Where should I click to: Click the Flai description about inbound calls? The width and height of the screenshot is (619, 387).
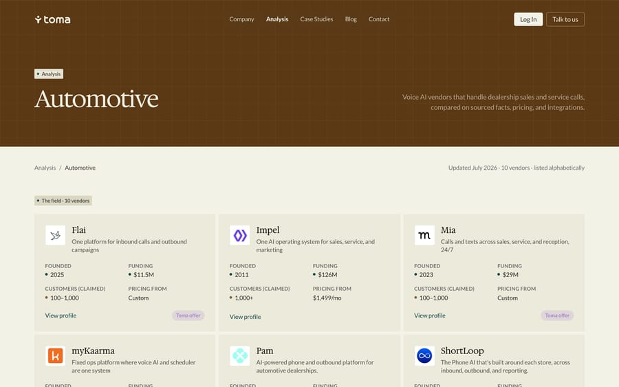tap(129, 246)
